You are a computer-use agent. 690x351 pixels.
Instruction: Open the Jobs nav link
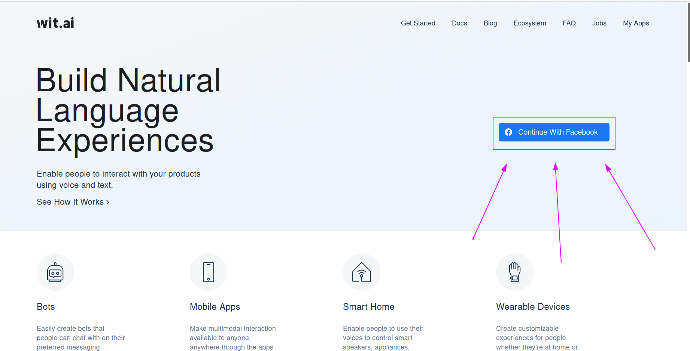point(599,23)
